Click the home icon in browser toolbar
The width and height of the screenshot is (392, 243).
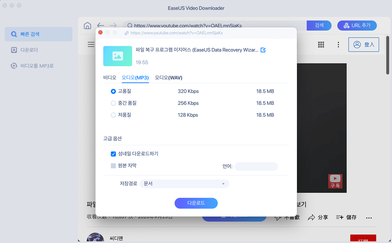point(87,26)
